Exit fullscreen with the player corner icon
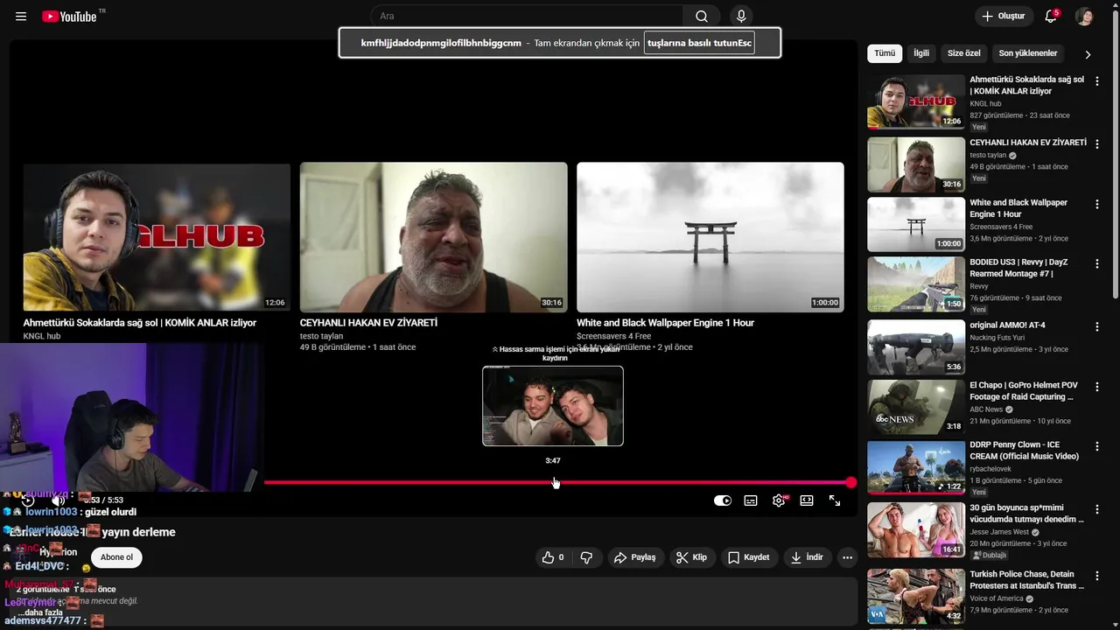This screenshot has height=630, width=1120. point(835,500)
